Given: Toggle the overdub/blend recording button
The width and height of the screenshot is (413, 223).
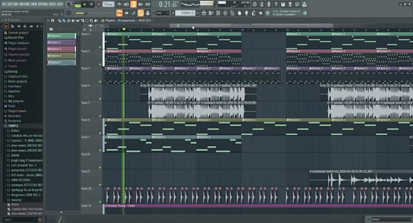Looking at the screenshot, I should point(141,4).
